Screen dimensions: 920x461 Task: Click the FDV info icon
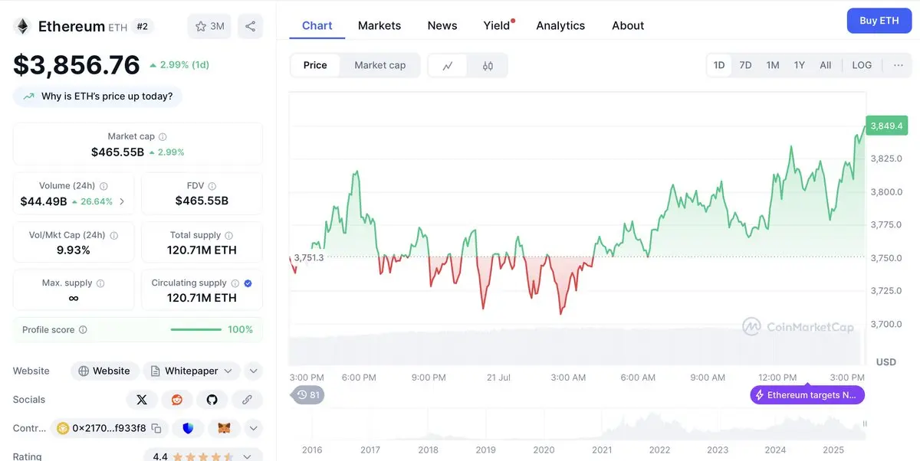(212, 186)
